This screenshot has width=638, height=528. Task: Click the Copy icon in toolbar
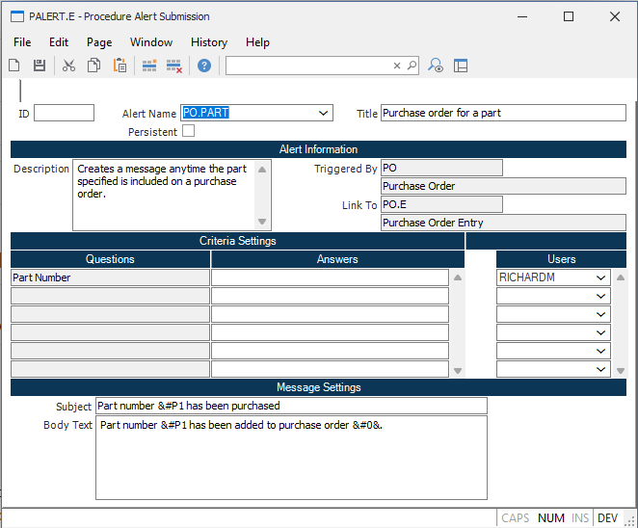pos(94,66)
